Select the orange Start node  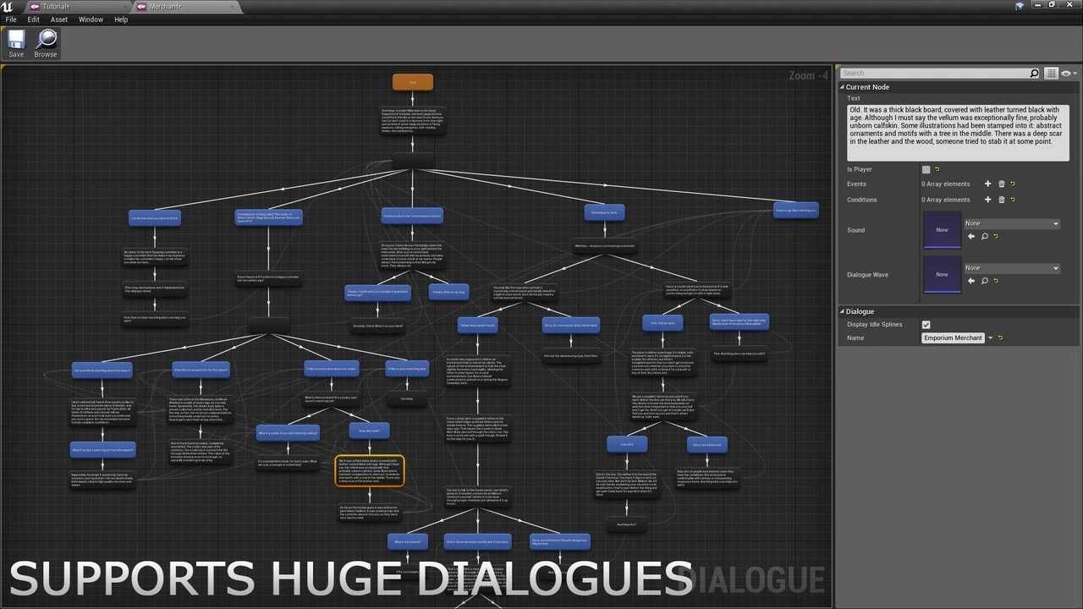point(413,82)
